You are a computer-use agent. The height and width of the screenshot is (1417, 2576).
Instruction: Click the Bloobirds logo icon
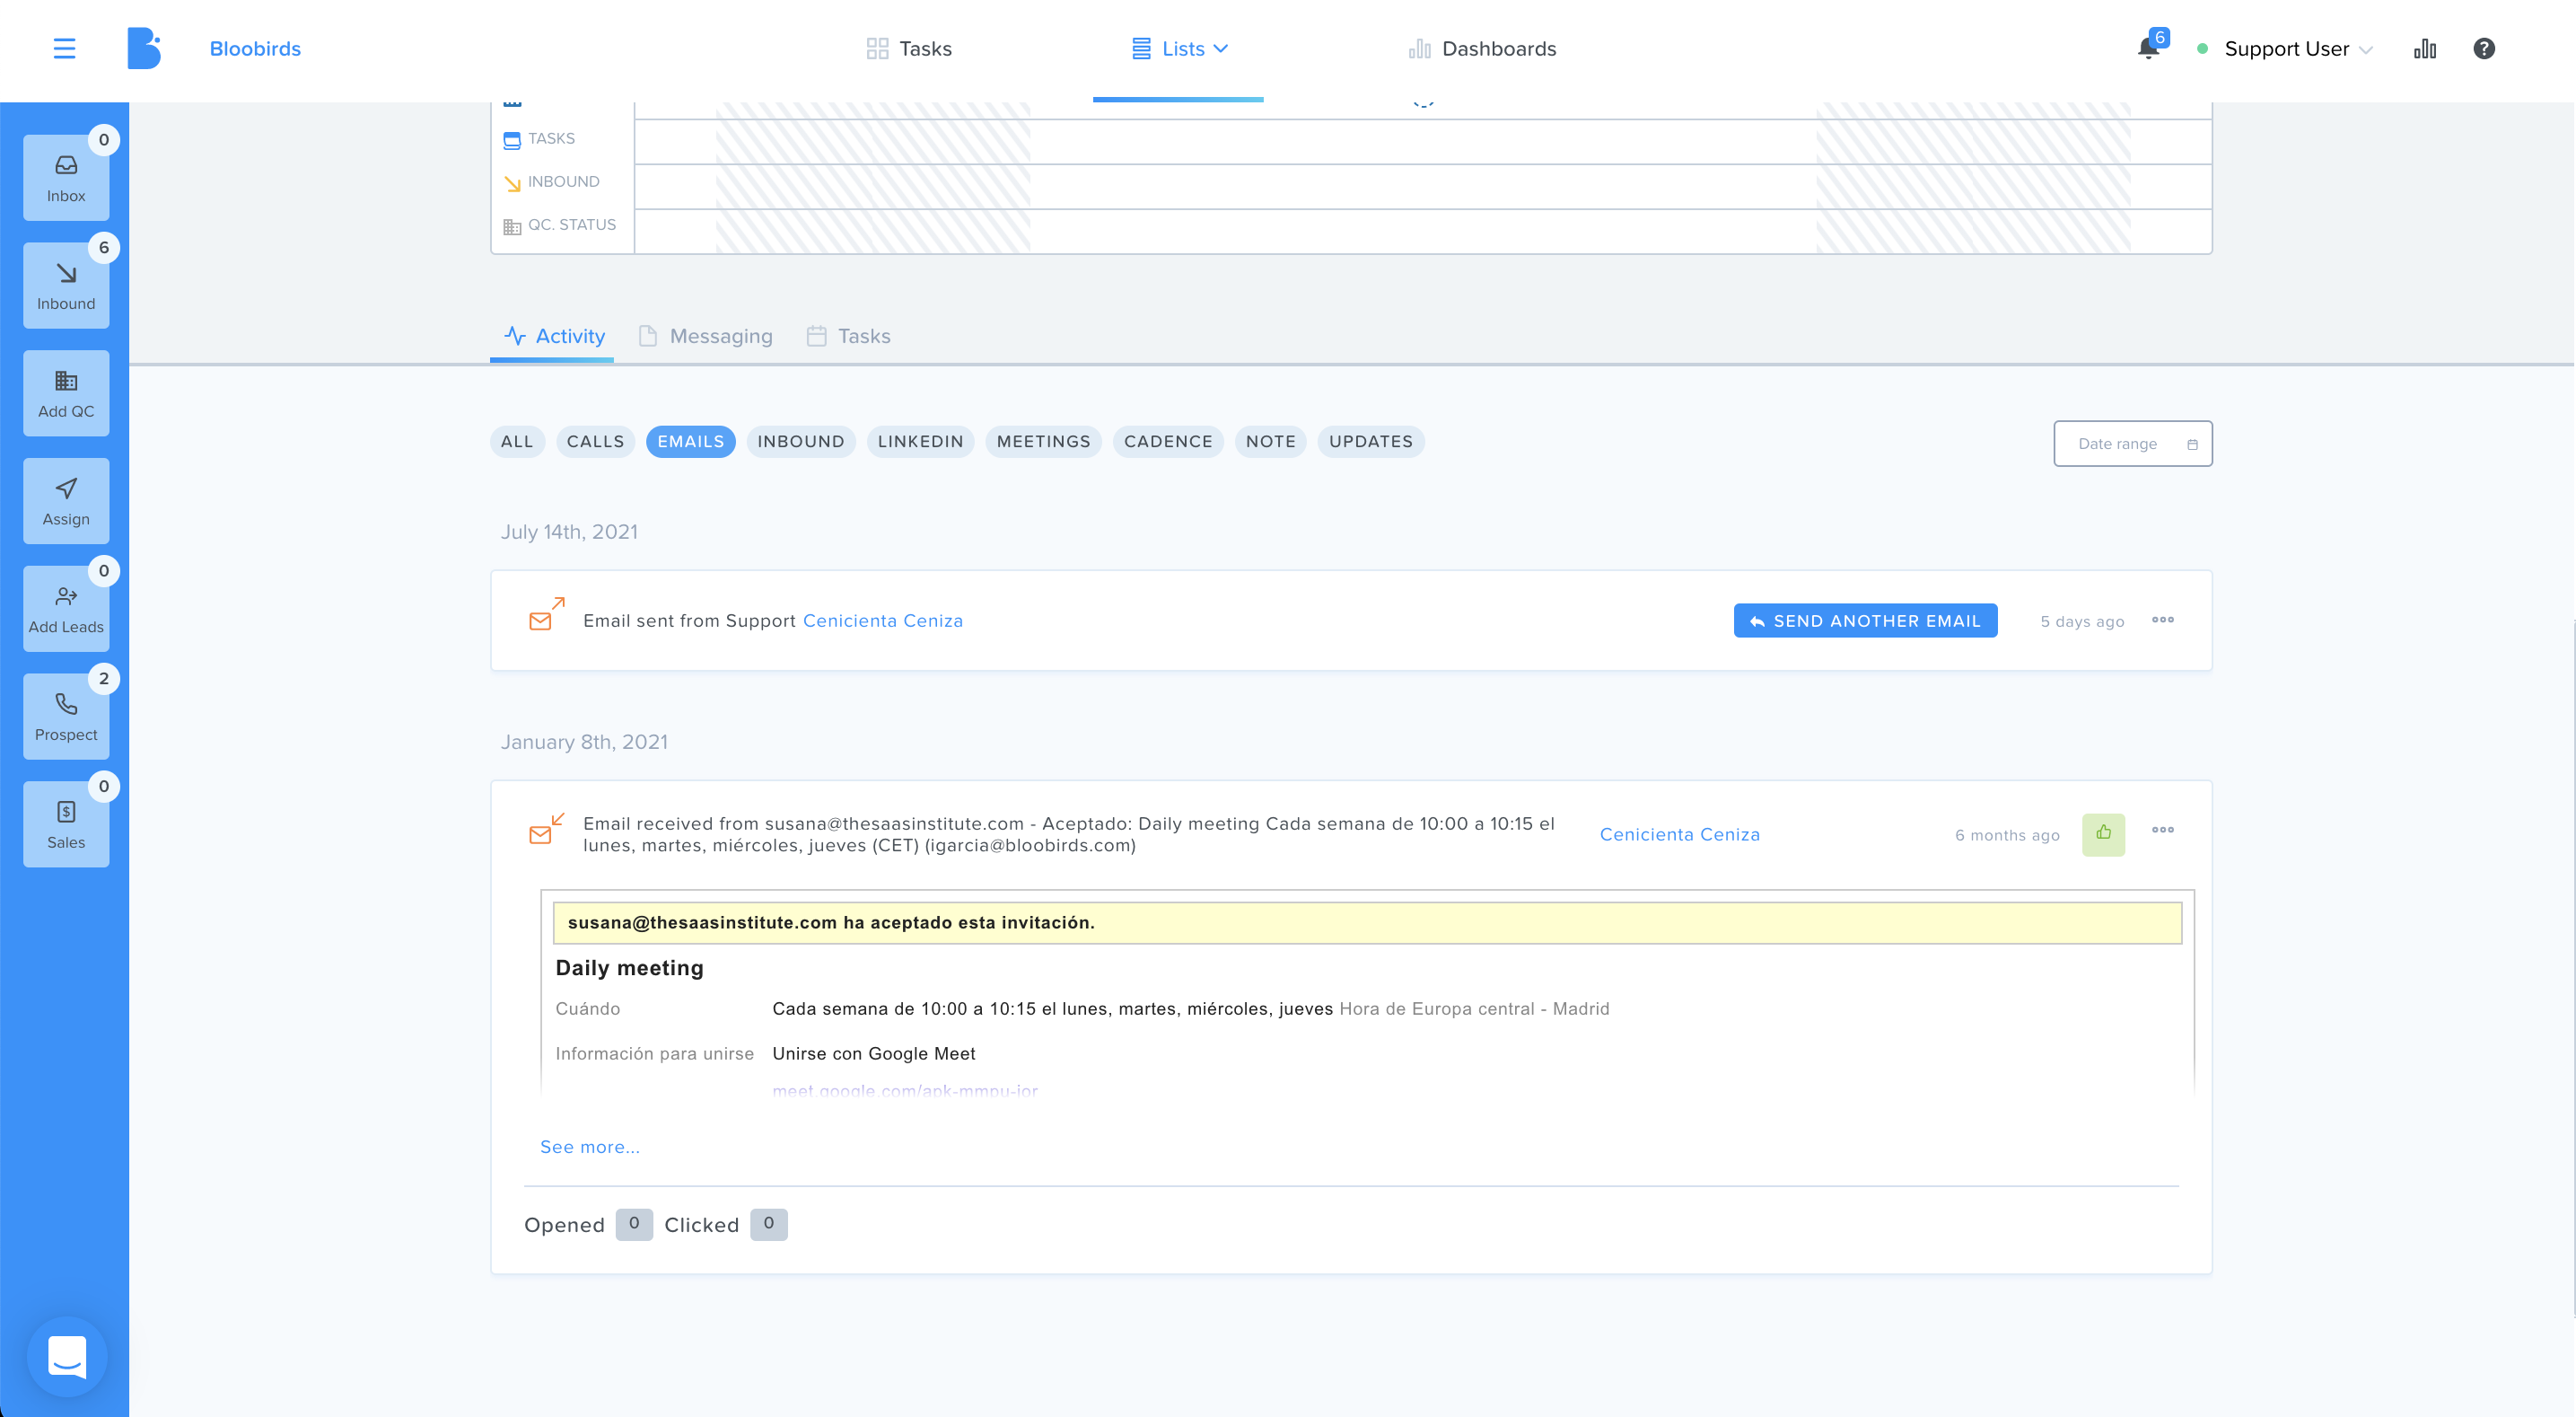pyautogui.click(x=144, y=48)
